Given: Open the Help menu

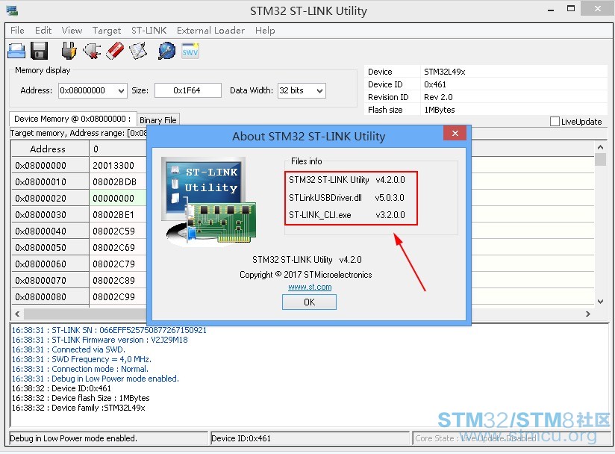Looking at the screenshot, I should point(265,30).
